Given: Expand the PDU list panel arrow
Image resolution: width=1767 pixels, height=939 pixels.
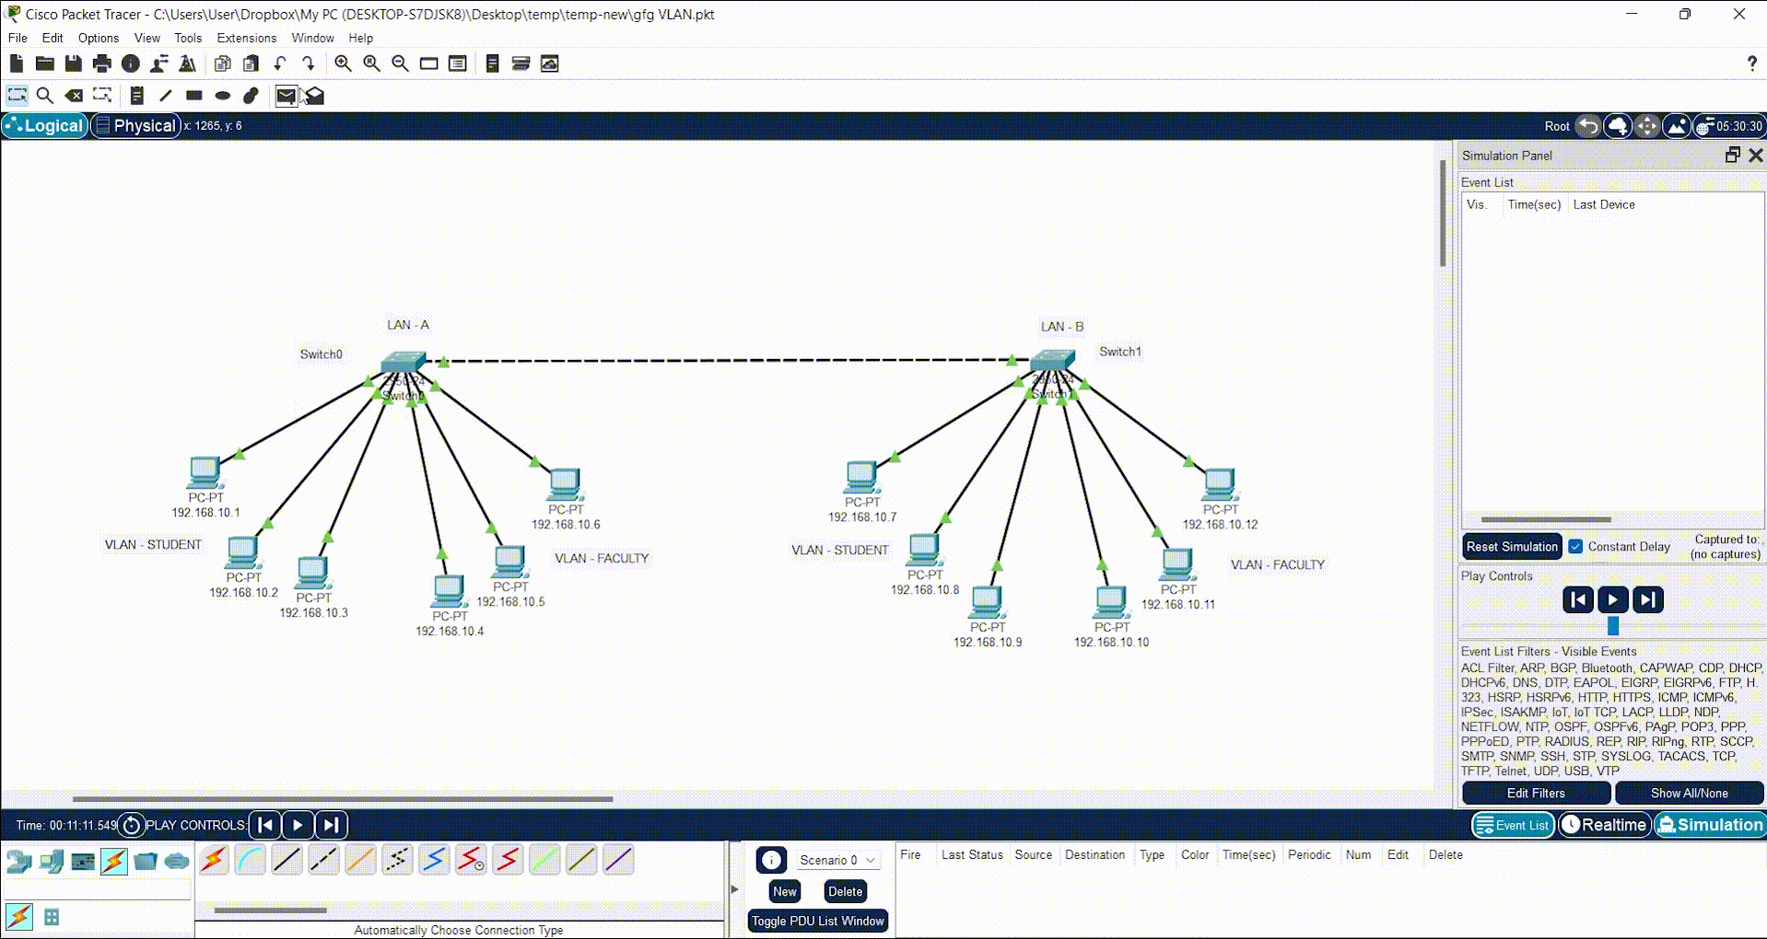Looking at the screenshot, I should point(734,889).
